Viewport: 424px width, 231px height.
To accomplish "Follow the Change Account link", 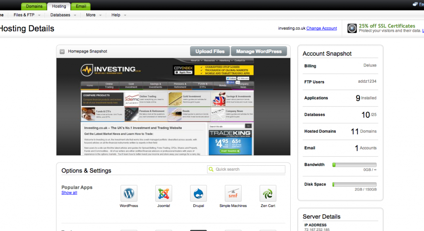I will pyautogui.click(x=321, y=29).
